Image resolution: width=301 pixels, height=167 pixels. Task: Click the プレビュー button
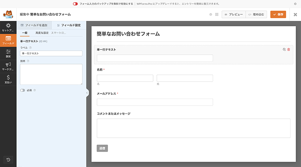pyautogui.click(x=234, y=15)
